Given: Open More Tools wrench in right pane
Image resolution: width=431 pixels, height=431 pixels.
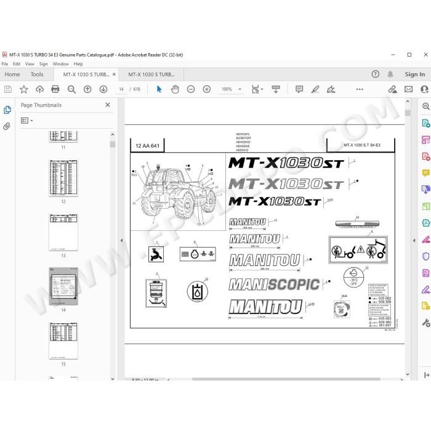Looking at the screenshot, I should click(x=426, y=323).
